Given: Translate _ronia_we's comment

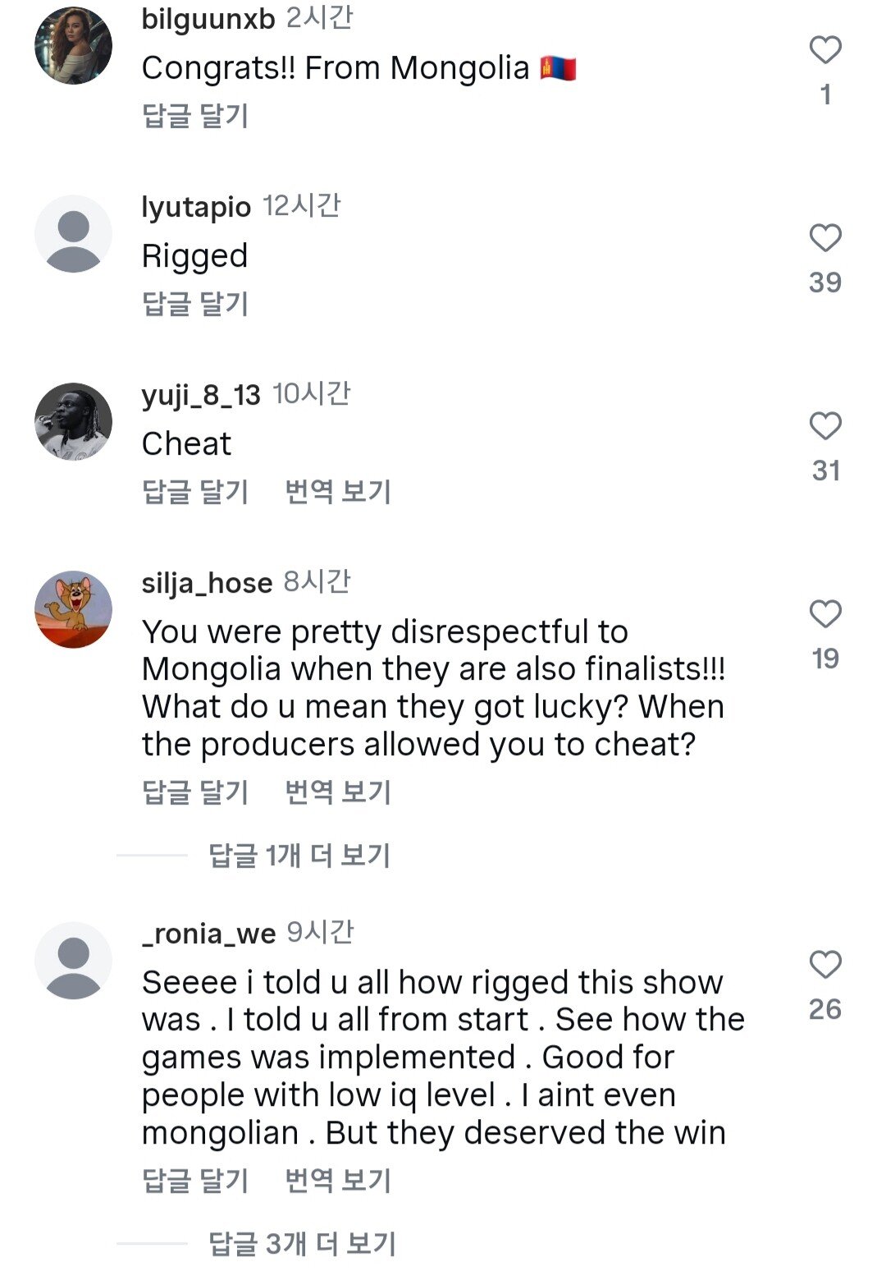Looking at the screenshot, I should pos(338,1181).
